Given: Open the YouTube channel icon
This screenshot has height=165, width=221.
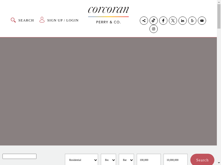Looking at the screenshot, I should click(202, 21).
